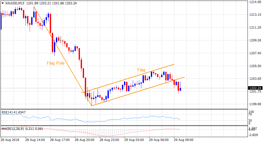Click the 1214.95 price axis label

(254, 2)
